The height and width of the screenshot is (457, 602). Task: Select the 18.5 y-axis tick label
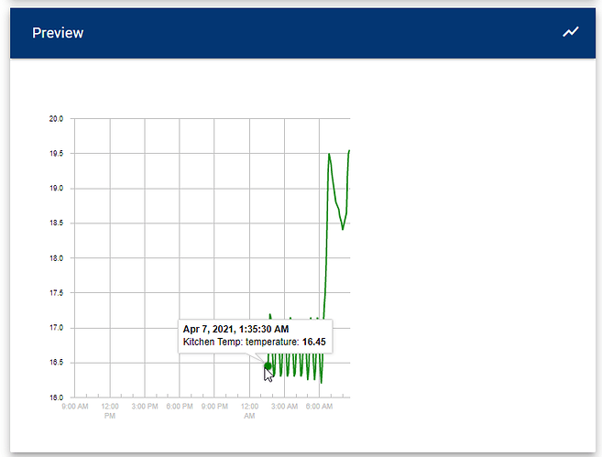point(56,223)
